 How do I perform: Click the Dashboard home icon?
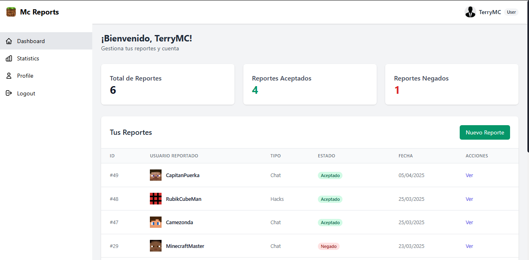pyautogui.click(x=9, y=41)
